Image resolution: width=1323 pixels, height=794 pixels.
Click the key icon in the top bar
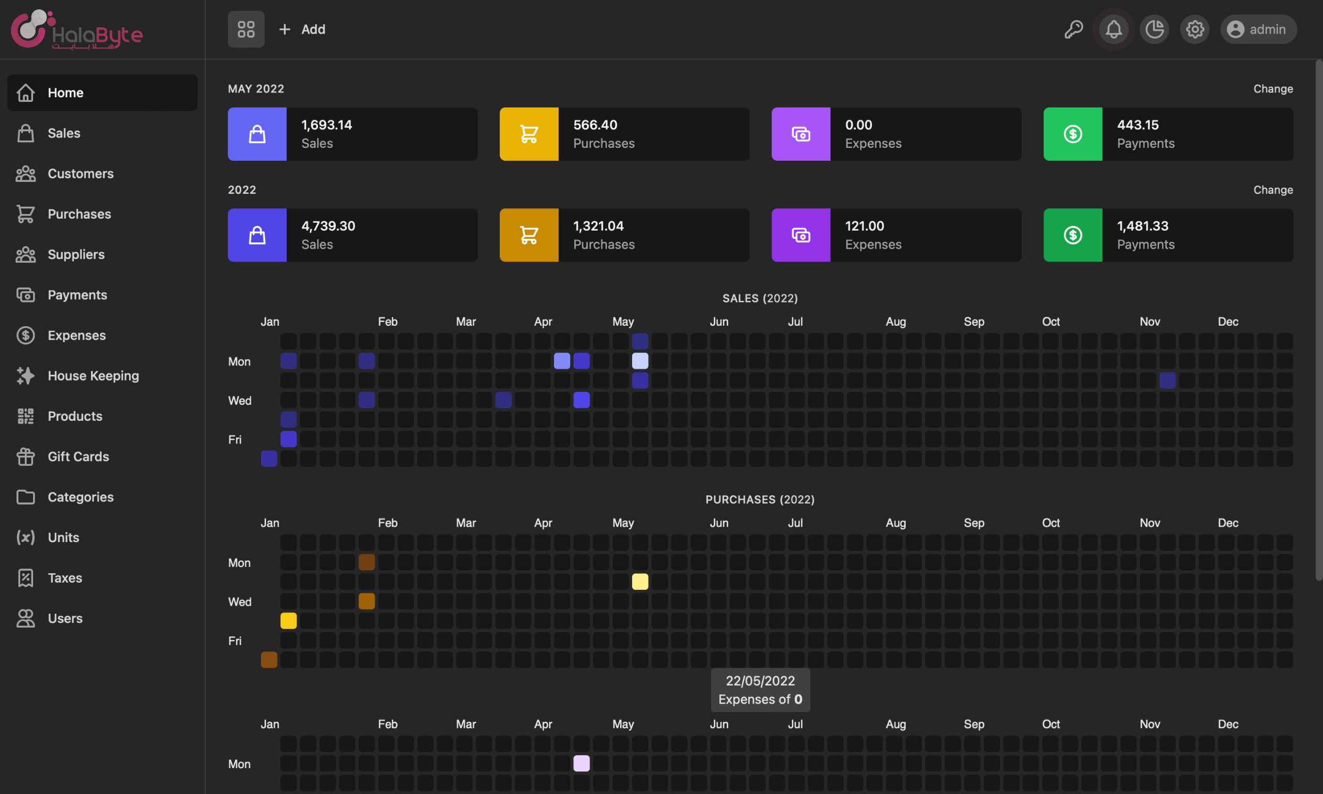pyautogui.click(x=1074, y=29)
